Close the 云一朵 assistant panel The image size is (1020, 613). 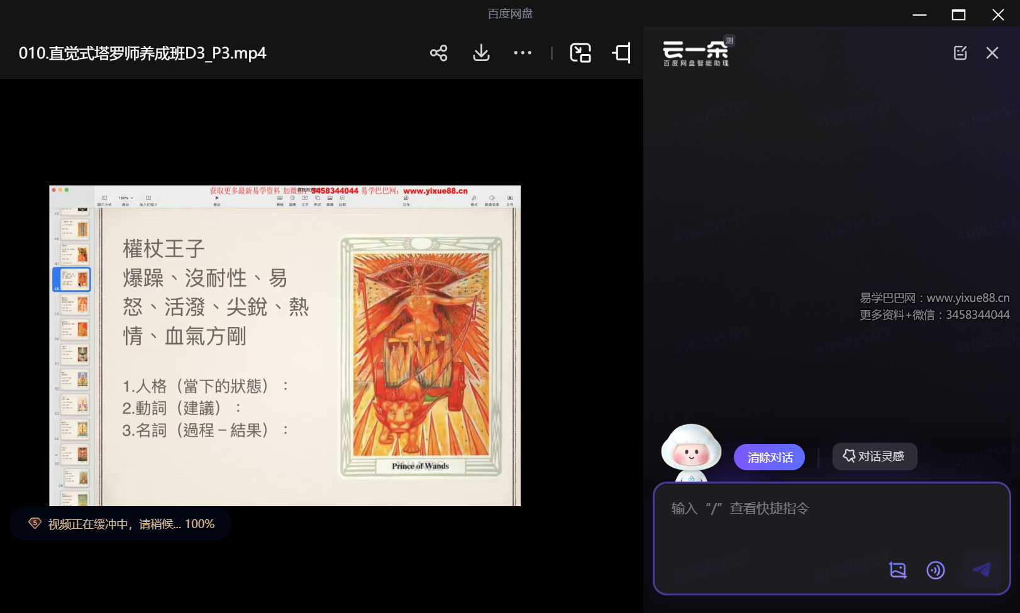point(992,53)
